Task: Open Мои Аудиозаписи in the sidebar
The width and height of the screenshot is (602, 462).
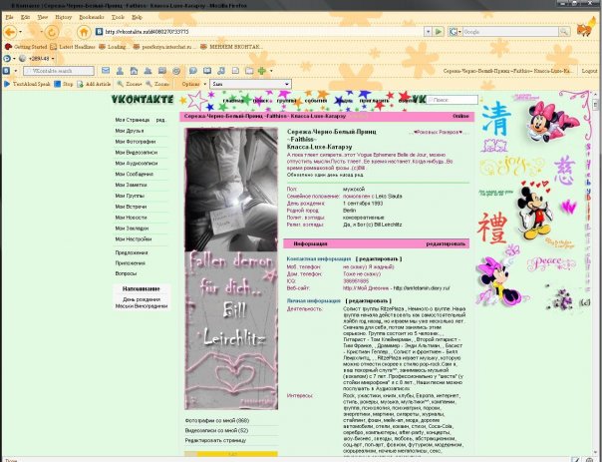Action: (136, 163)
